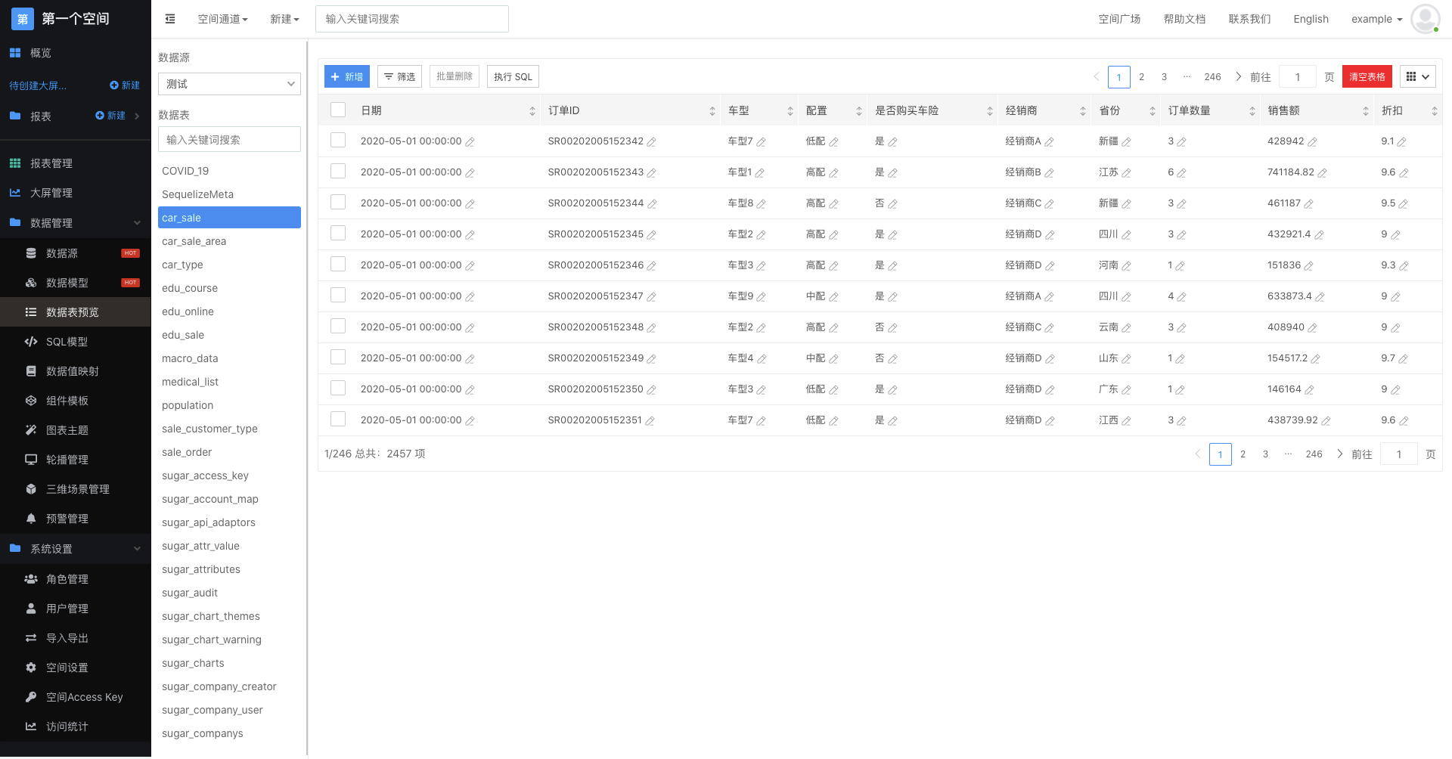
Task: Collapse the sidebar using the menu fold icon
Action: click(x=170, y=19)
